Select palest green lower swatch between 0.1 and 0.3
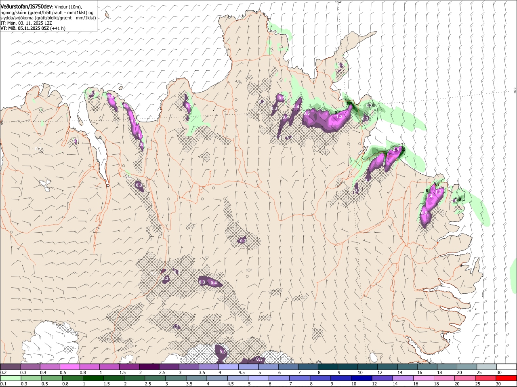The image size is (517, 387). click(x=11, y=378)
